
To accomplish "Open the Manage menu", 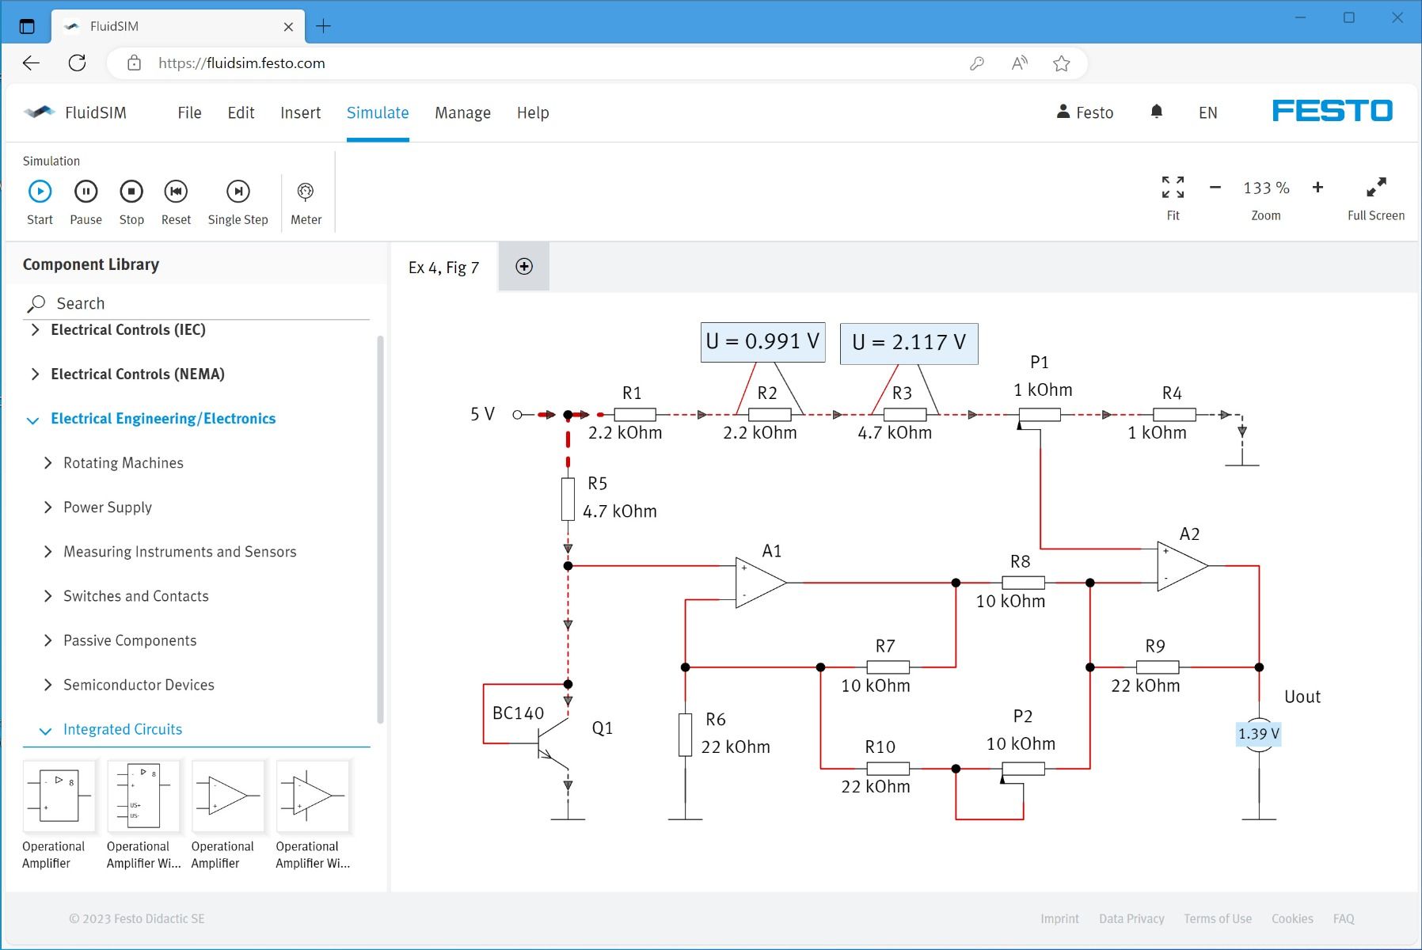I will point(462,112).
